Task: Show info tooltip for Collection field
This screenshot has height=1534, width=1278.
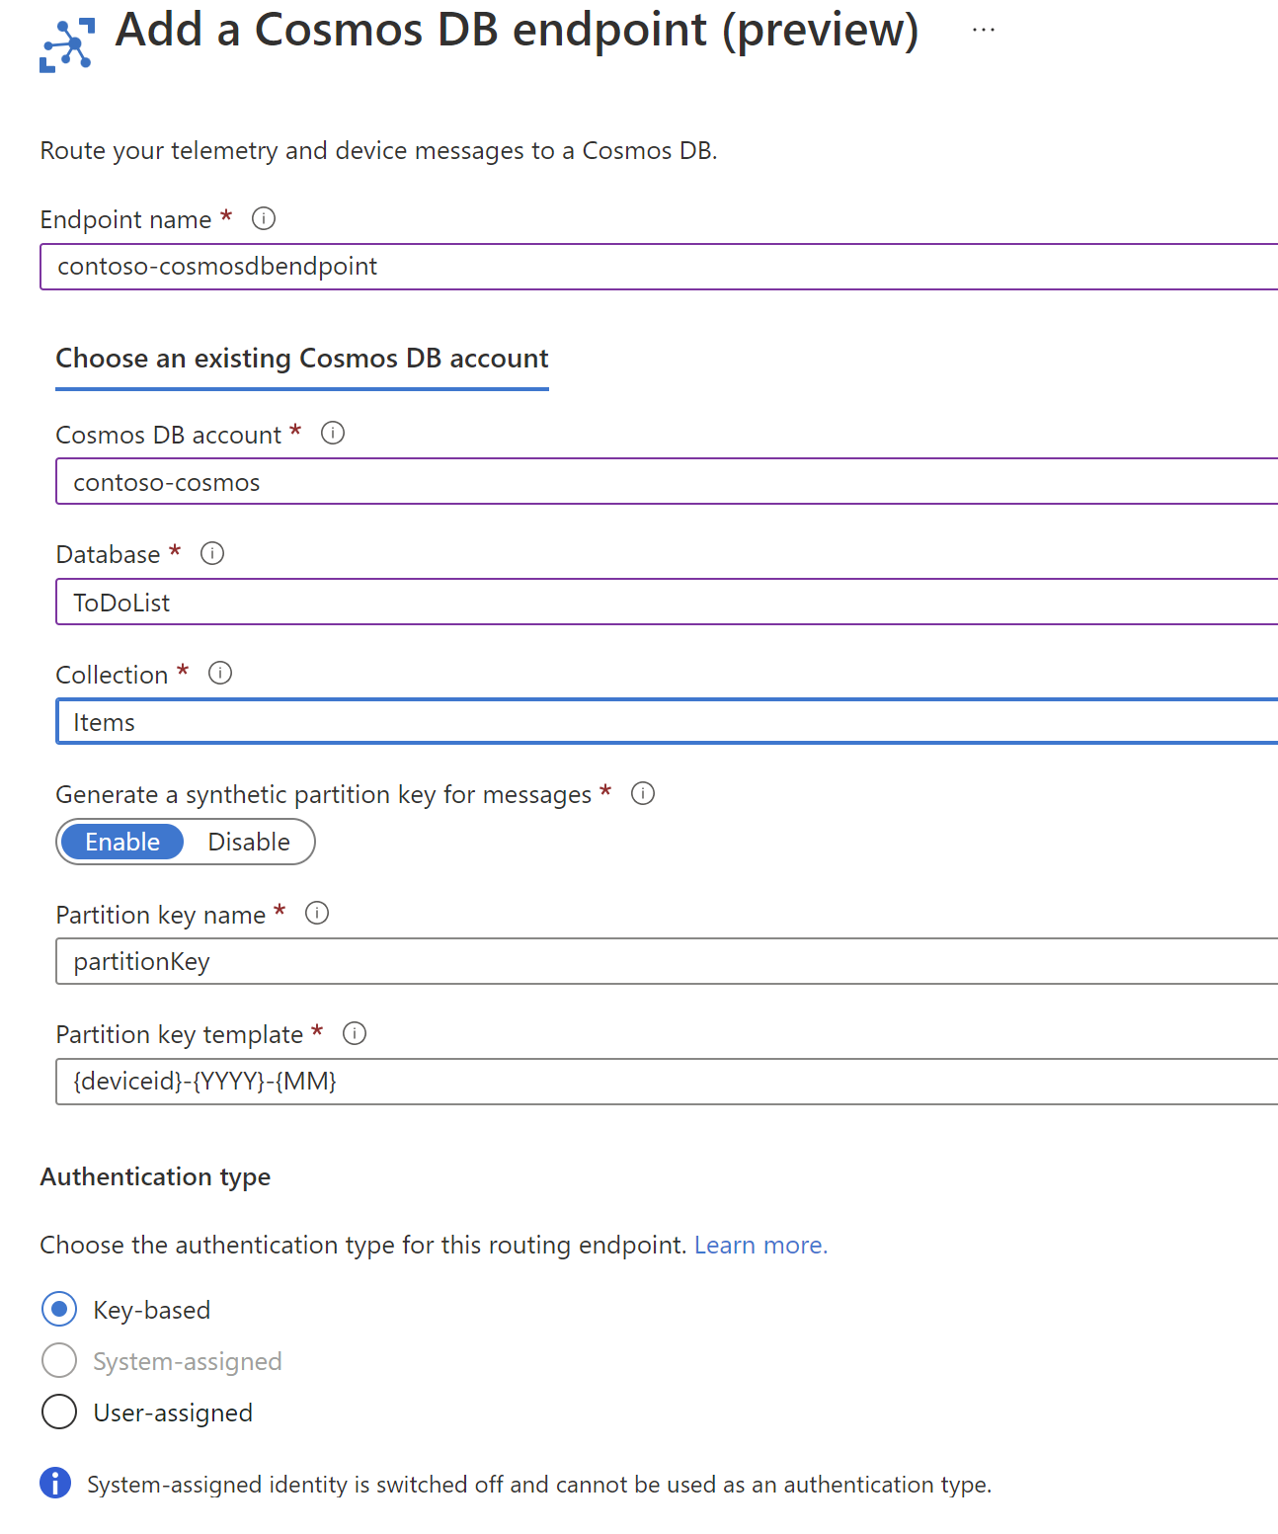Action: (220, 673)
